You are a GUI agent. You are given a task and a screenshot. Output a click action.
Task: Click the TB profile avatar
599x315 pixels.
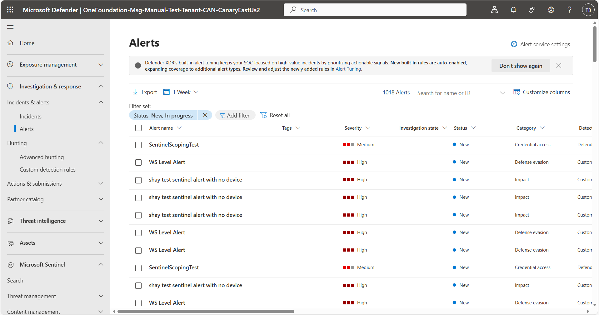pos(588,10)
